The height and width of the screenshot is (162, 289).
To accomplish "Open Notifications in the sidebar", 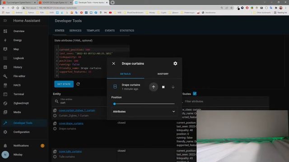I will coord(21,146).
